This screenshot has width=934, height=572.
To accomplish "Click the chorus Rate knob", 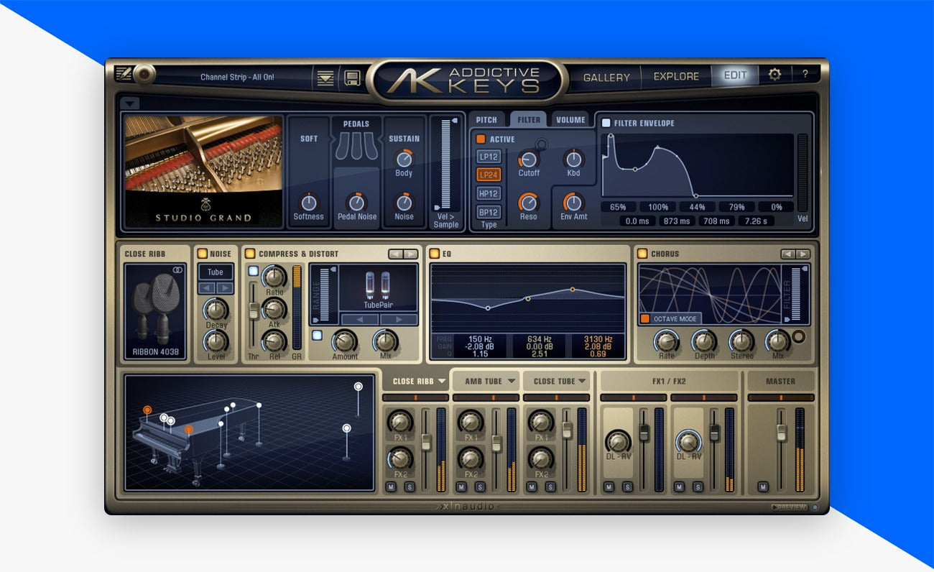I will pos(667,341).
